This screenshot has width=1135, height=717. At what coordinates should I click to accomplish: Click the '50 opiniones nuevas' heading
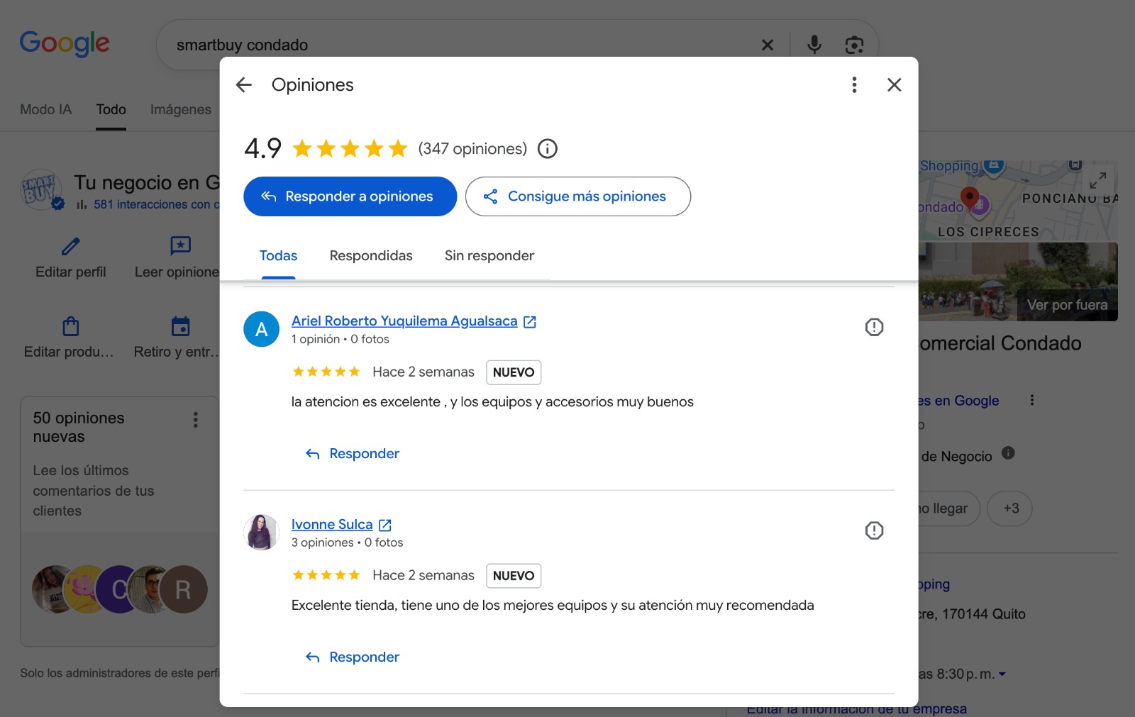pos(79,428)
